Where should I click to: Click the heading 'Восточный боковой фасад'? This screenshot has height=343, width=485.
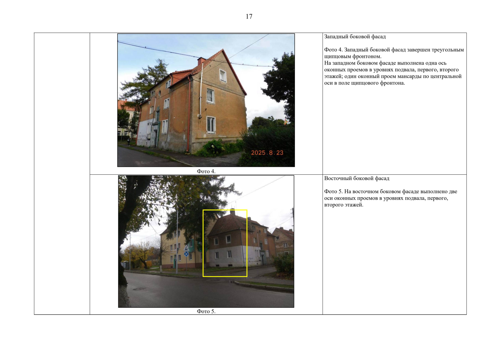[x=357, y=178]
